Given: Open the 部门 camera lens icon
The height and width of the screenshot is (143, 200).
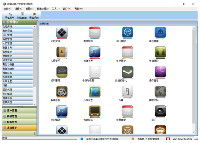Looking at the screenshot, I should (x=160, y=111).
